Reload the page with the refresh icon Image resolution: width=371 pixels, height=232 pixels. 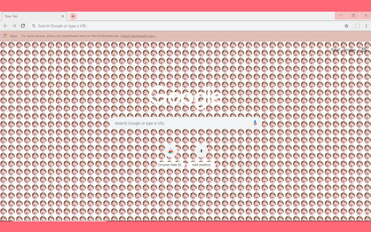tap(23, 26)
